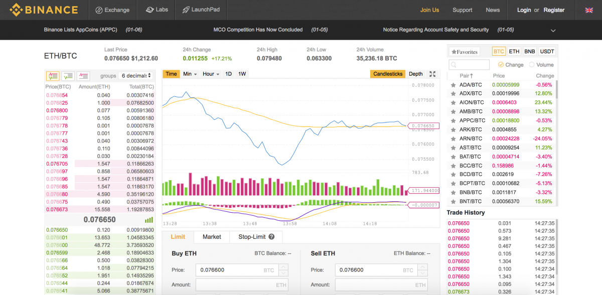Star the AION/BTC pair
The height and width of the screenshot is (295, 602).
click(453, 103)
